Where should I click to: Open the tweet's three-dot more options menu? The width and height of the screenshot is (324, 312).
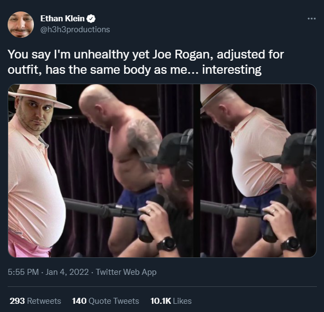pos(311,19)
